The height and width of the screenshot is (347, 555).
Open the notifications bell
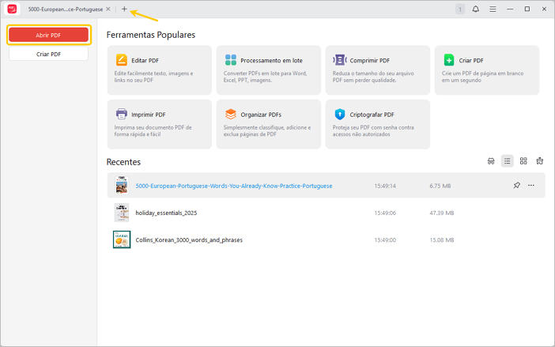[476, 9]
